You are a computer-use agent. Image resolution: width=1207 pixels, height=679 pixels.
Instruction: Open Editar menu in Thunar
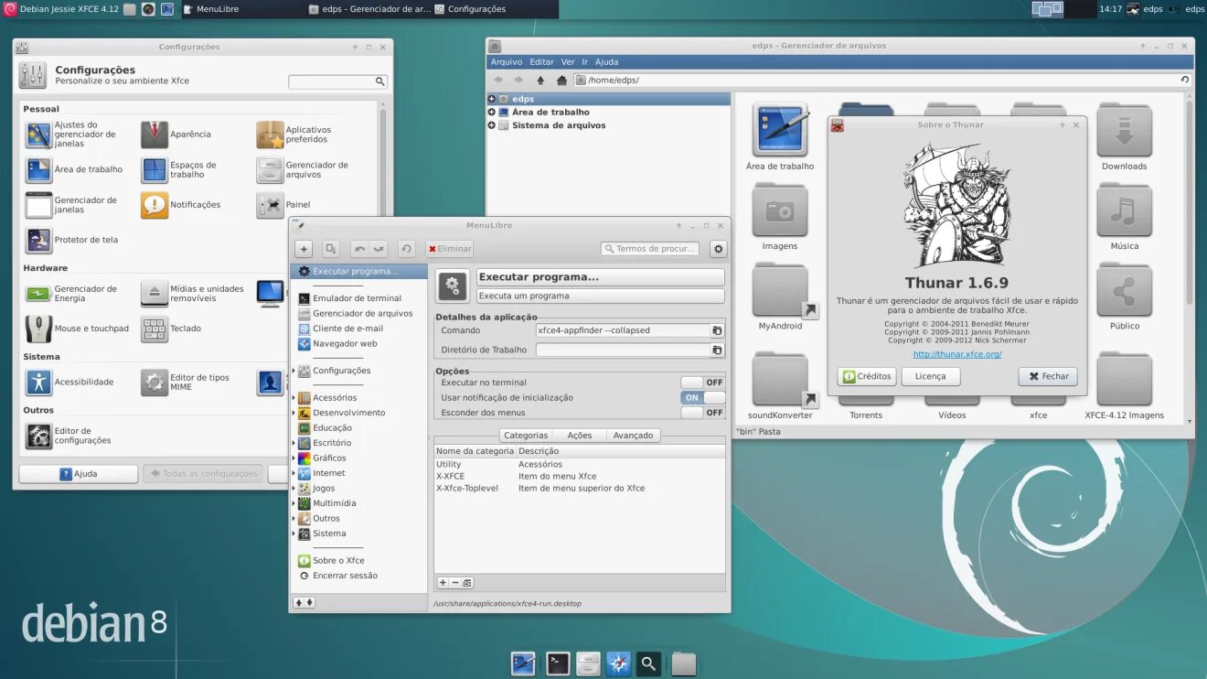[x=541, y=62]
